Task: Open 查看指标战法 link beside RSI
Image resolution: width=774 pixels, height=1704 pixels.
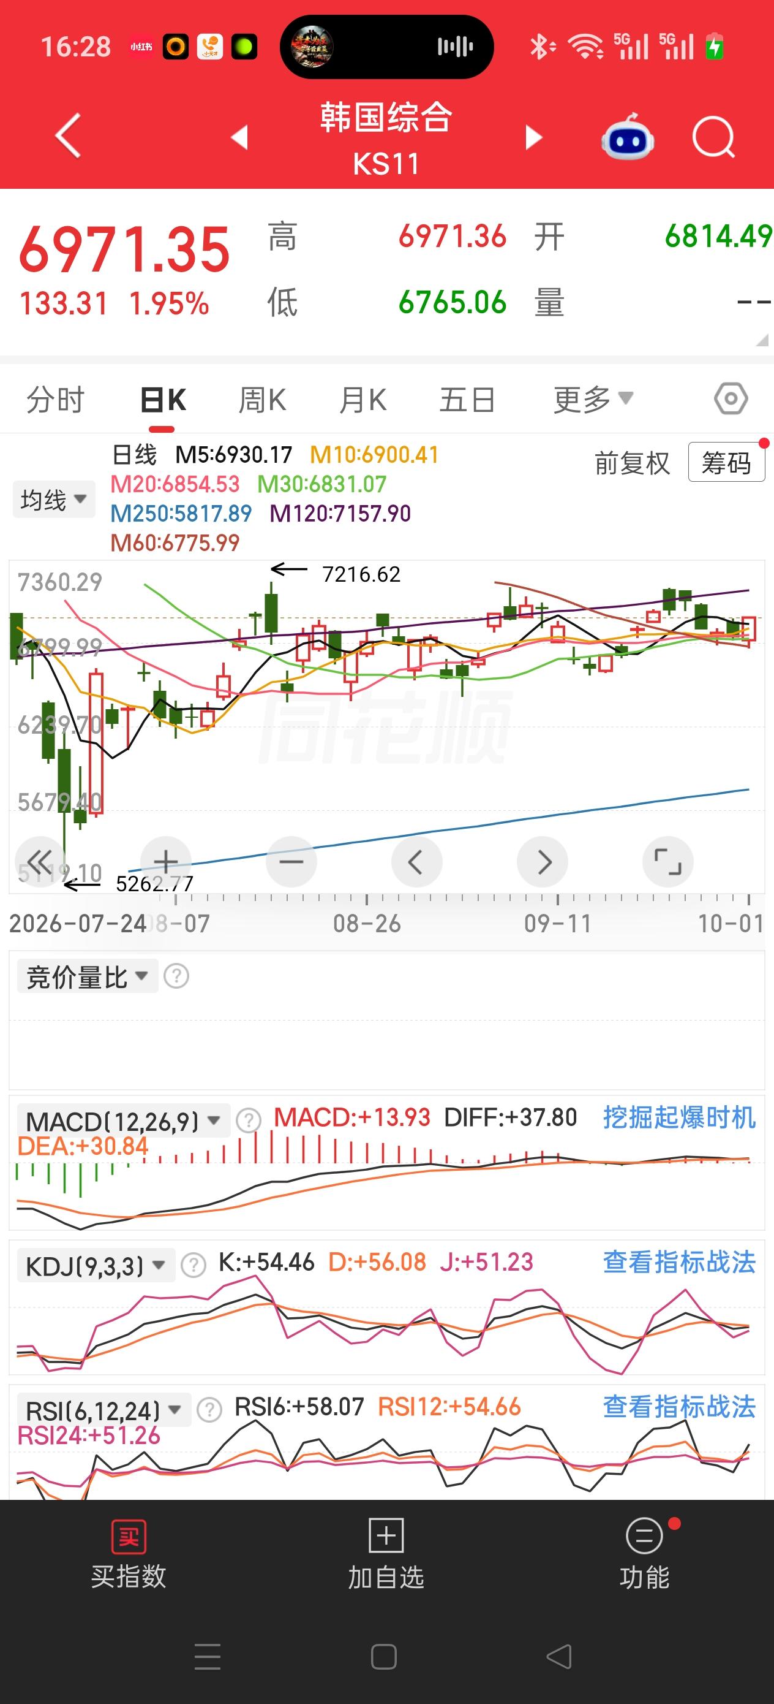Action: [x=680, y=1406]
